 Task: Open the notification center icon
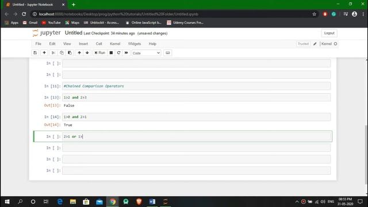tap(360, 202)
